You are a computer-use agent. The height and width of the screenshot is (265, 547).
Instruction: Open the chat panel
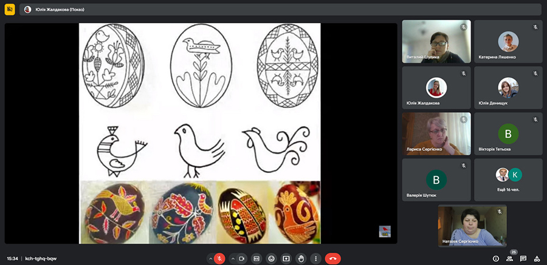coord(523,259)
